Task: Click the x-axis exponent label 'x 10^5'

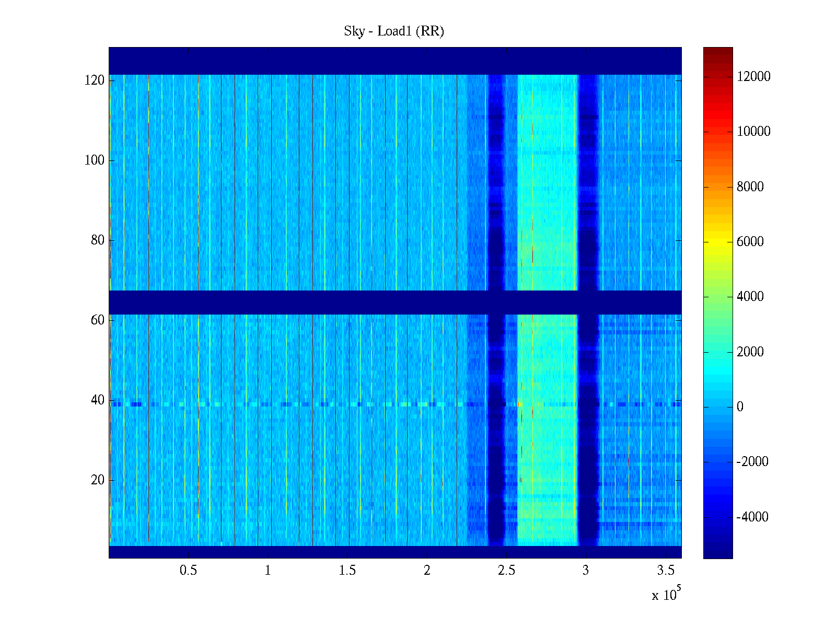Action: point(666,595)
